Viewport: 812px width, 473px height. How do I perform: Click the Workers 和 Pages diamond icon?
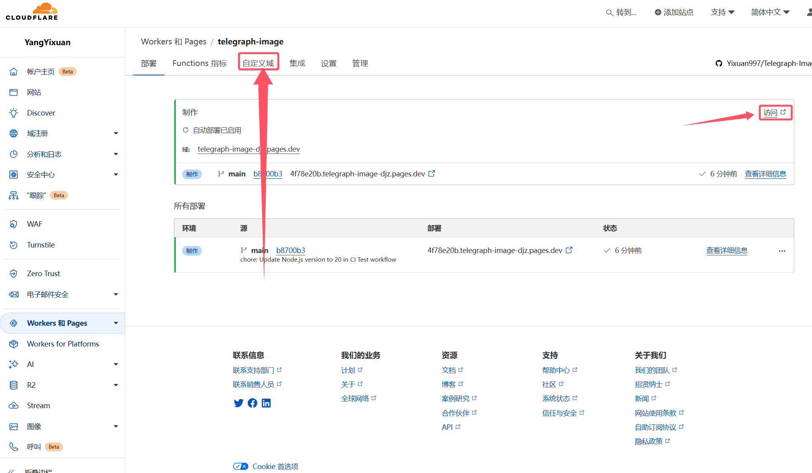coord(14,323)
